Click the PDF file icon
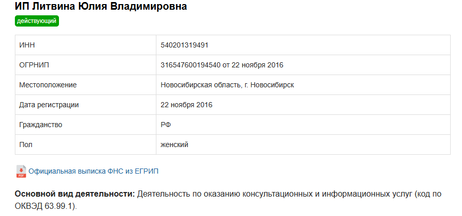Image resolution: width=462 pixels, height=216 pixels. (x=21, y=172)
